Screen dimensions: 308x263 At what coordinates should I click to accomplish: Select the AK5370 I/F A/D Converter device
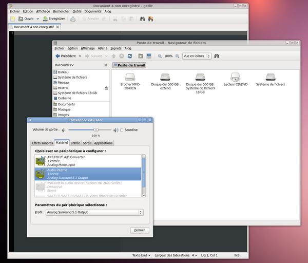[x=87, y=161]
